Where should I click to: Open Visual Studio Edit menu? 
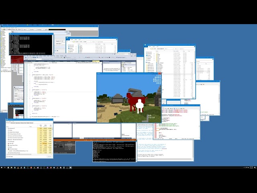27,56
